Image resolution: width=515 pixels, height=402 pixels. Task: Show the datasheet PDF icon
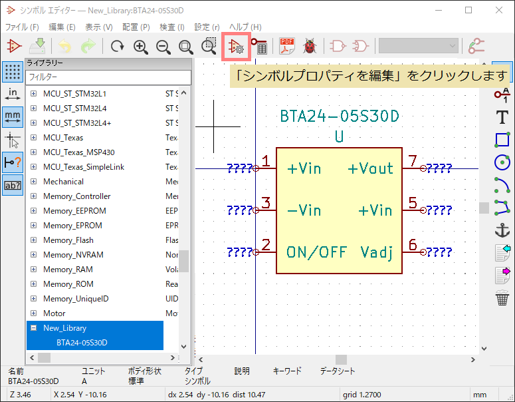(286, 46)
